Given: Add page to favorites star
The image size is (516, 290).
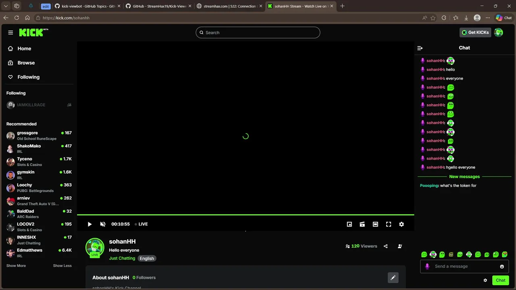Looking at the screenshot, I should [433, 18].
